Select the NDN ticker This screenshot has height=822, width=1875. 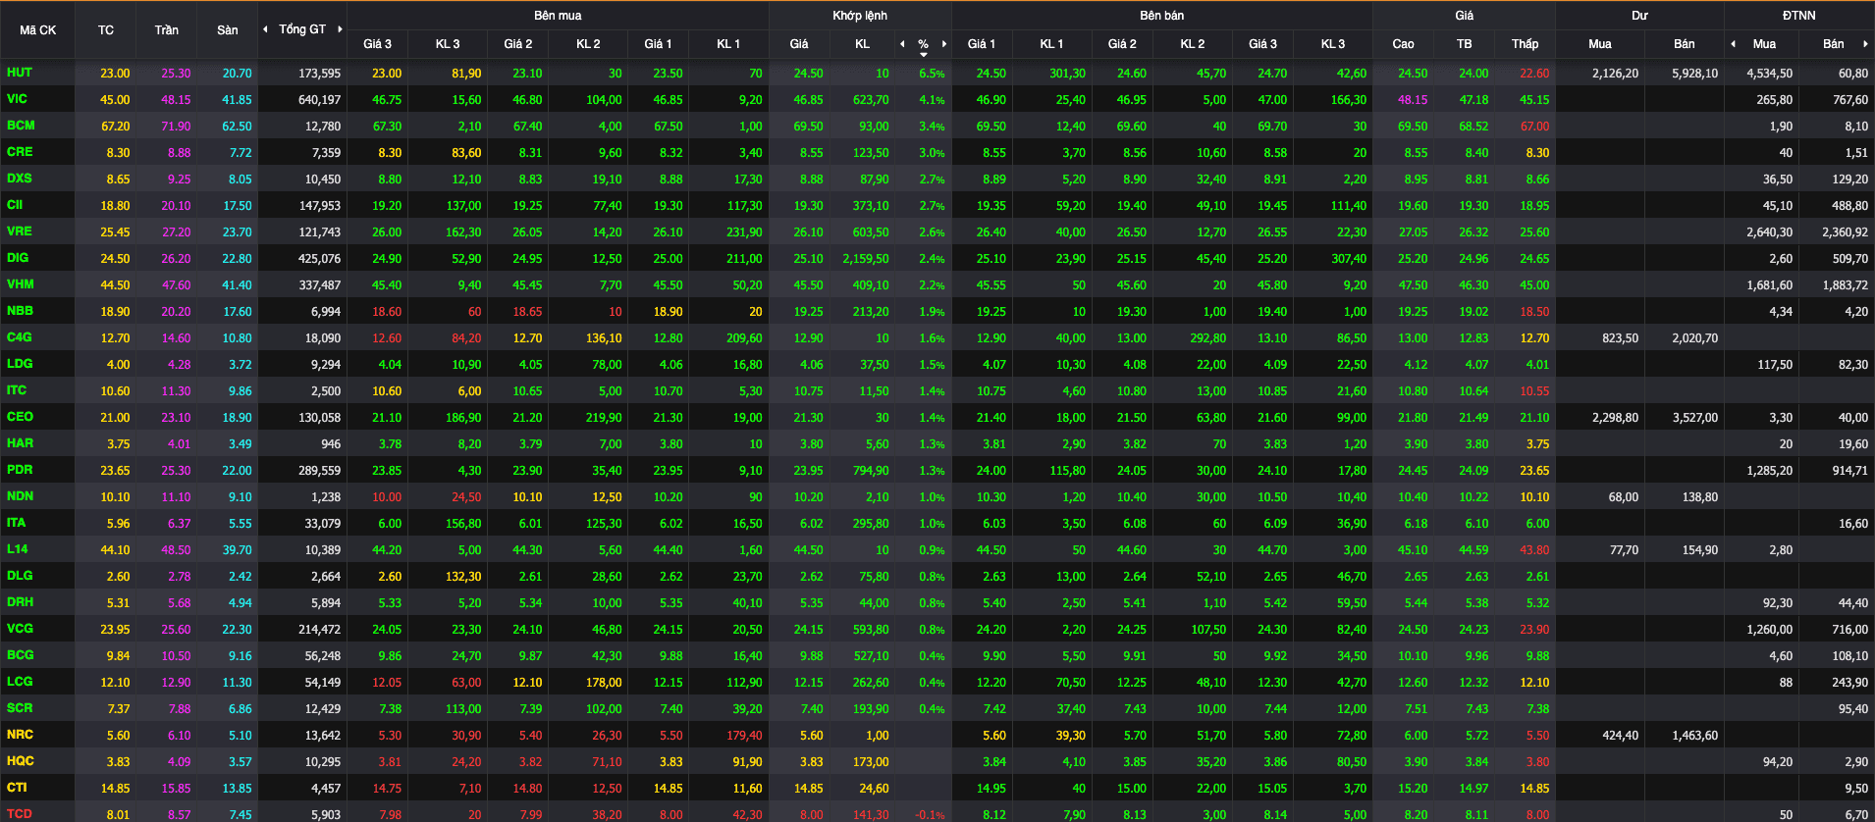[20, 496]
